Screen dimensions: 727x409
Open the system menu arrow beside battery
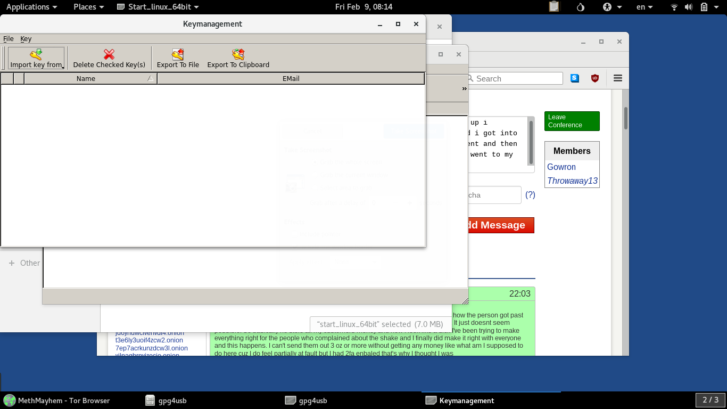(717, 7)
